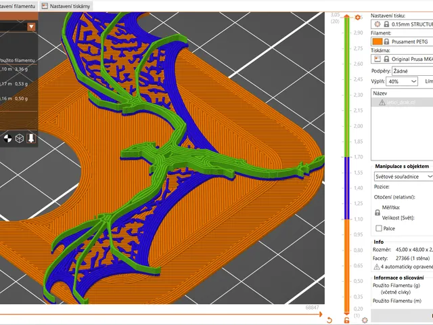Open the layer slider settings cog
The width and height of the screenshot is (433, 325).
[x=365, y=320]
